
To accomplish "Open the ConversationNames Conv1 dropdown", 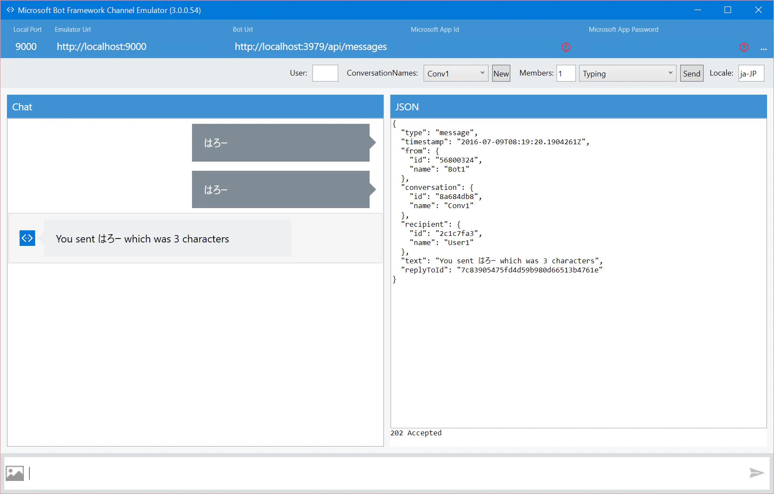I will 456,73.
